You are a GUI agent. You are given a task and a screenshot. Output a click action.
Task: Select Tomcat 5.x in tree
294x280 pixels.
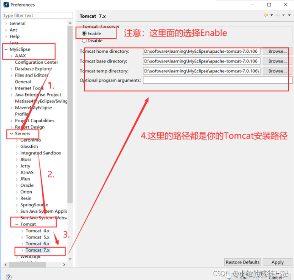[37, 237]
